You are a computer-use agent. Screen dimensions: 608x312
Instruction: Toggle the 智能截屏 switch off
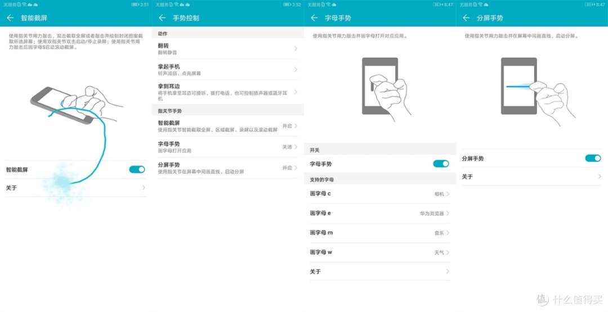pyautogui.click(x=137, y=169)
